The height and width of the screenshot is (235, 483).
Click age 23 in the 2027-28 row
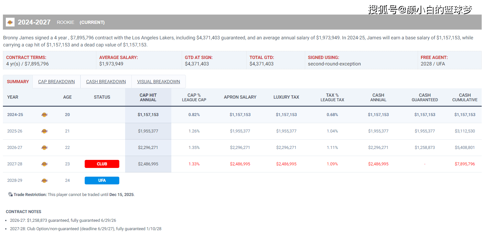(x=67, y=164)
